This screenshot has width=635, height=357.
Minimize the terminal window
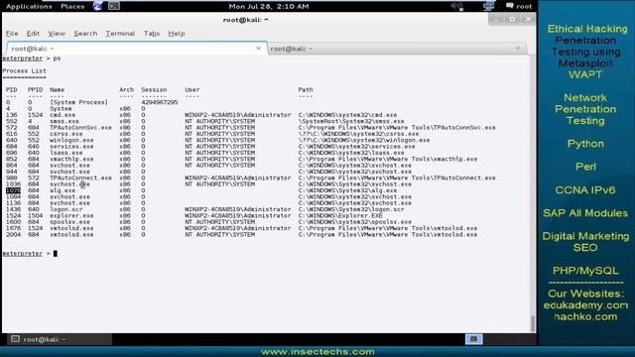click(x=496, y=19)
